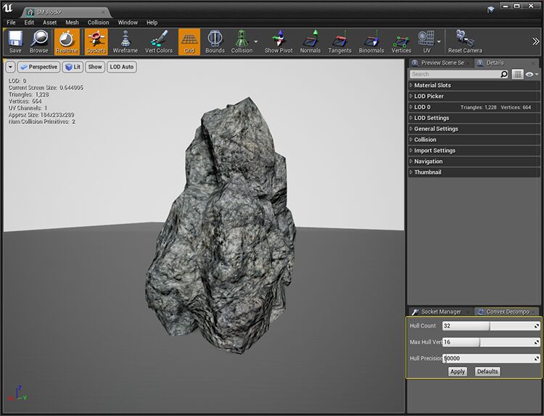Open the Content Browser via Browse icon

click(39, 41)
